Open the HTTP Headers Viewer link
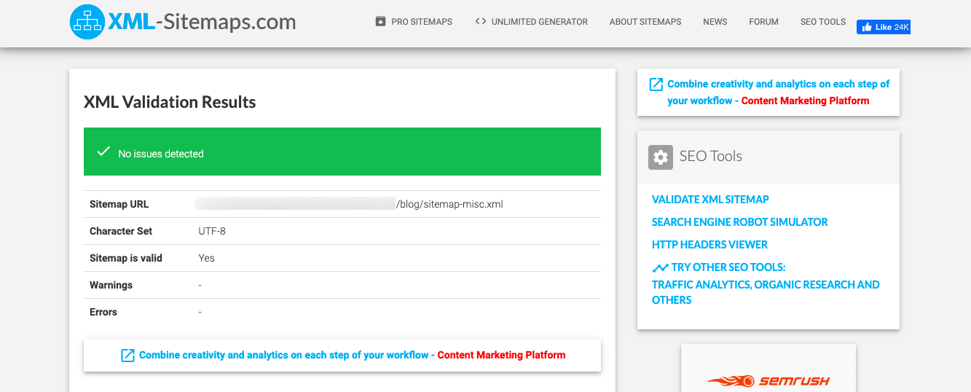This screenshot has height=392, width=971. [709, 245]
